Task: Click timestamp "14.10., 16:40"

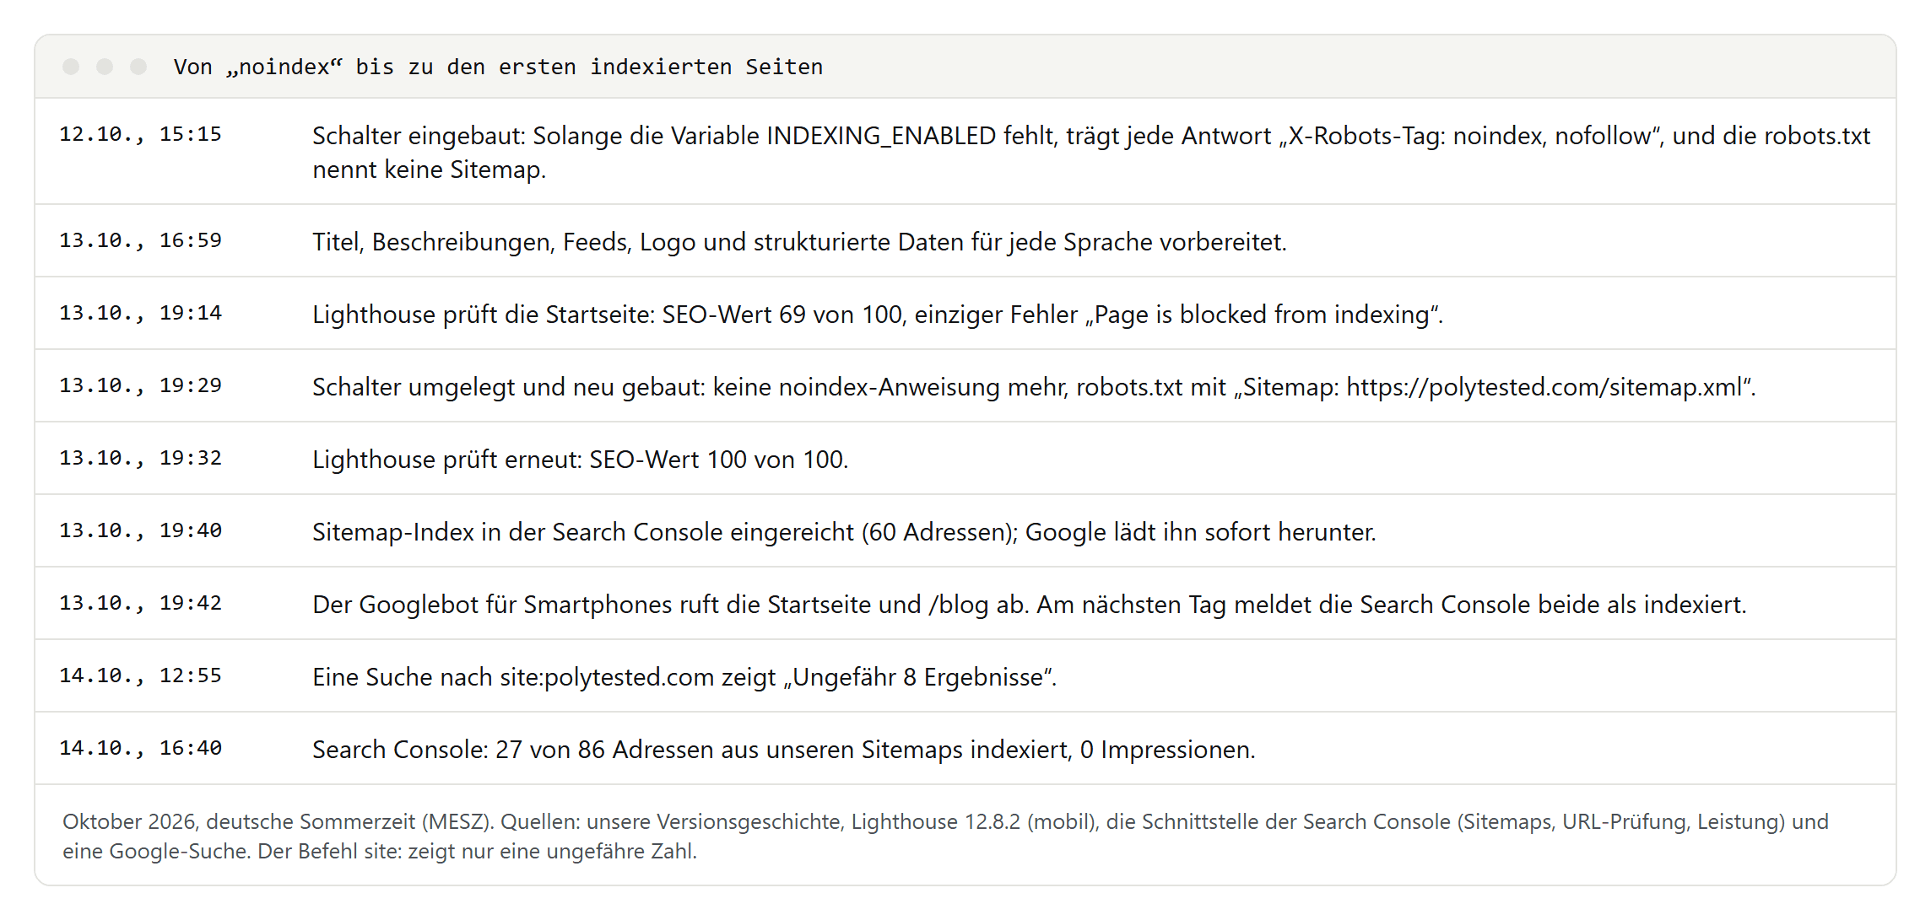Action: [140, 748]
